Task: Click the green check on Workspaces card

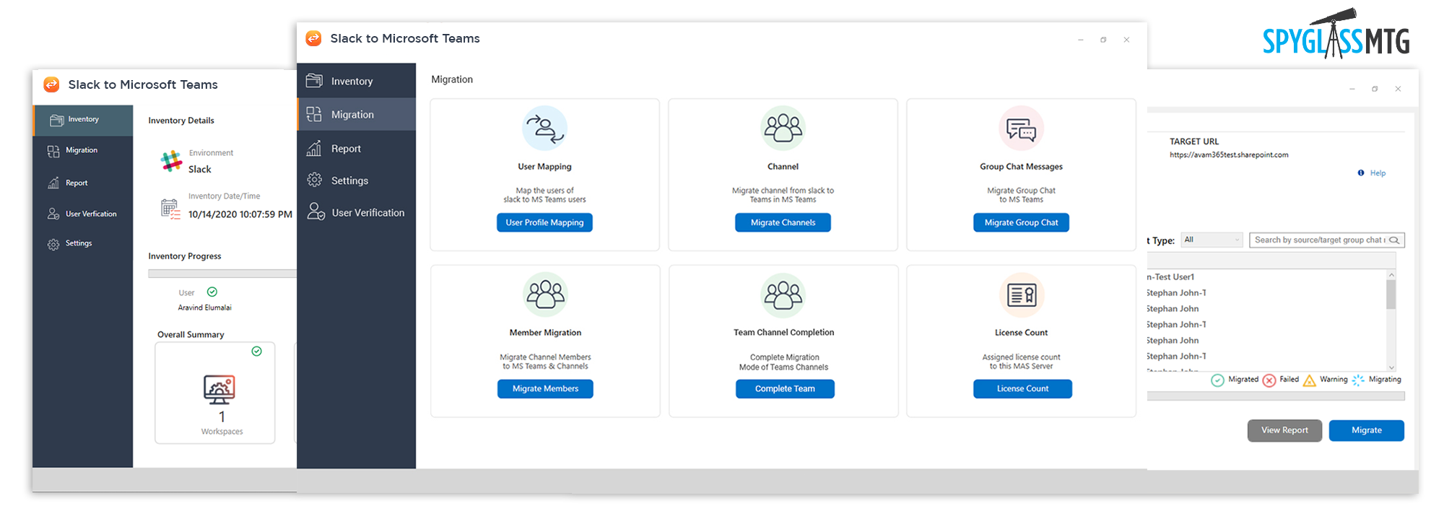Action: point(256,351)
